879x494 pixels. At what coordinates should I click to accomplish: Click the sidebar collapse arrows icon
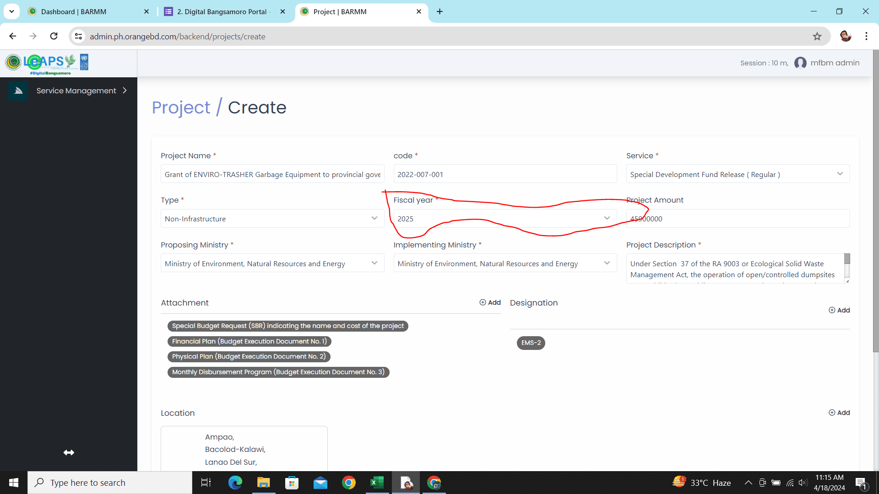[x=69, y=452]
